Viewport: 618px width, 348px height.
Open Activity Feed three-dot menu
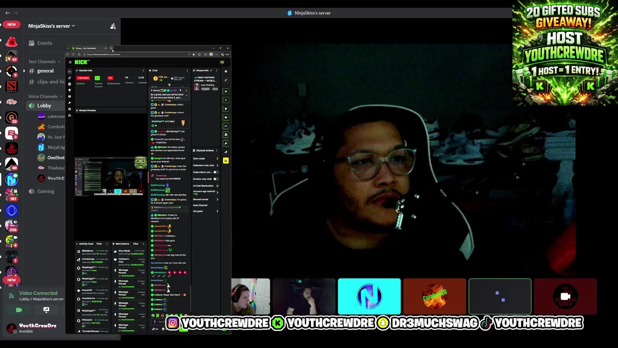[107, 244]
